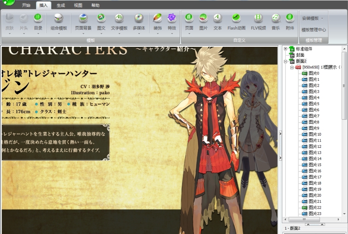Select 图片23 in the tree
Screen dimensions: 348x234
pos(315,214)
